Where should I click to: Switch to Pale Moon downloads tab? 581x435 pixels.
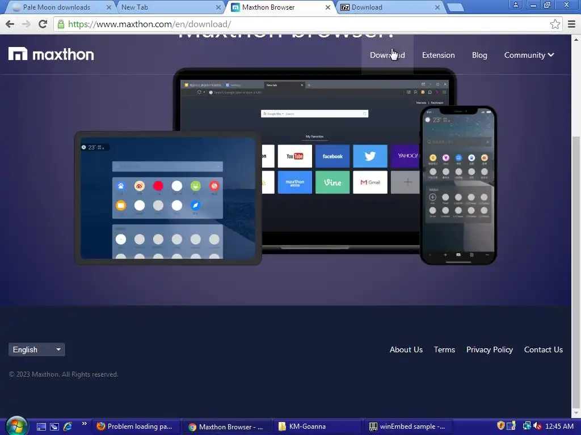(x=56, y=7)
